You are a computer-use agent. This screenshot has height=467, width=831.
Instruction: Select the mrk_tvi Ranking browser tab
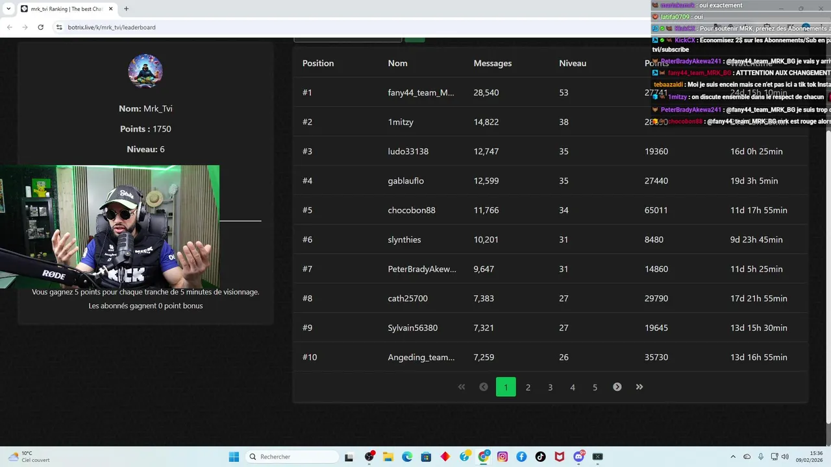pyautogui.click(x=67, y=9)
